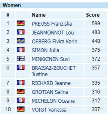Click the Finnish flag beside MINKKINEN Suvi
The width and height of the screenshot is (109, 114).
click(21, 58)
